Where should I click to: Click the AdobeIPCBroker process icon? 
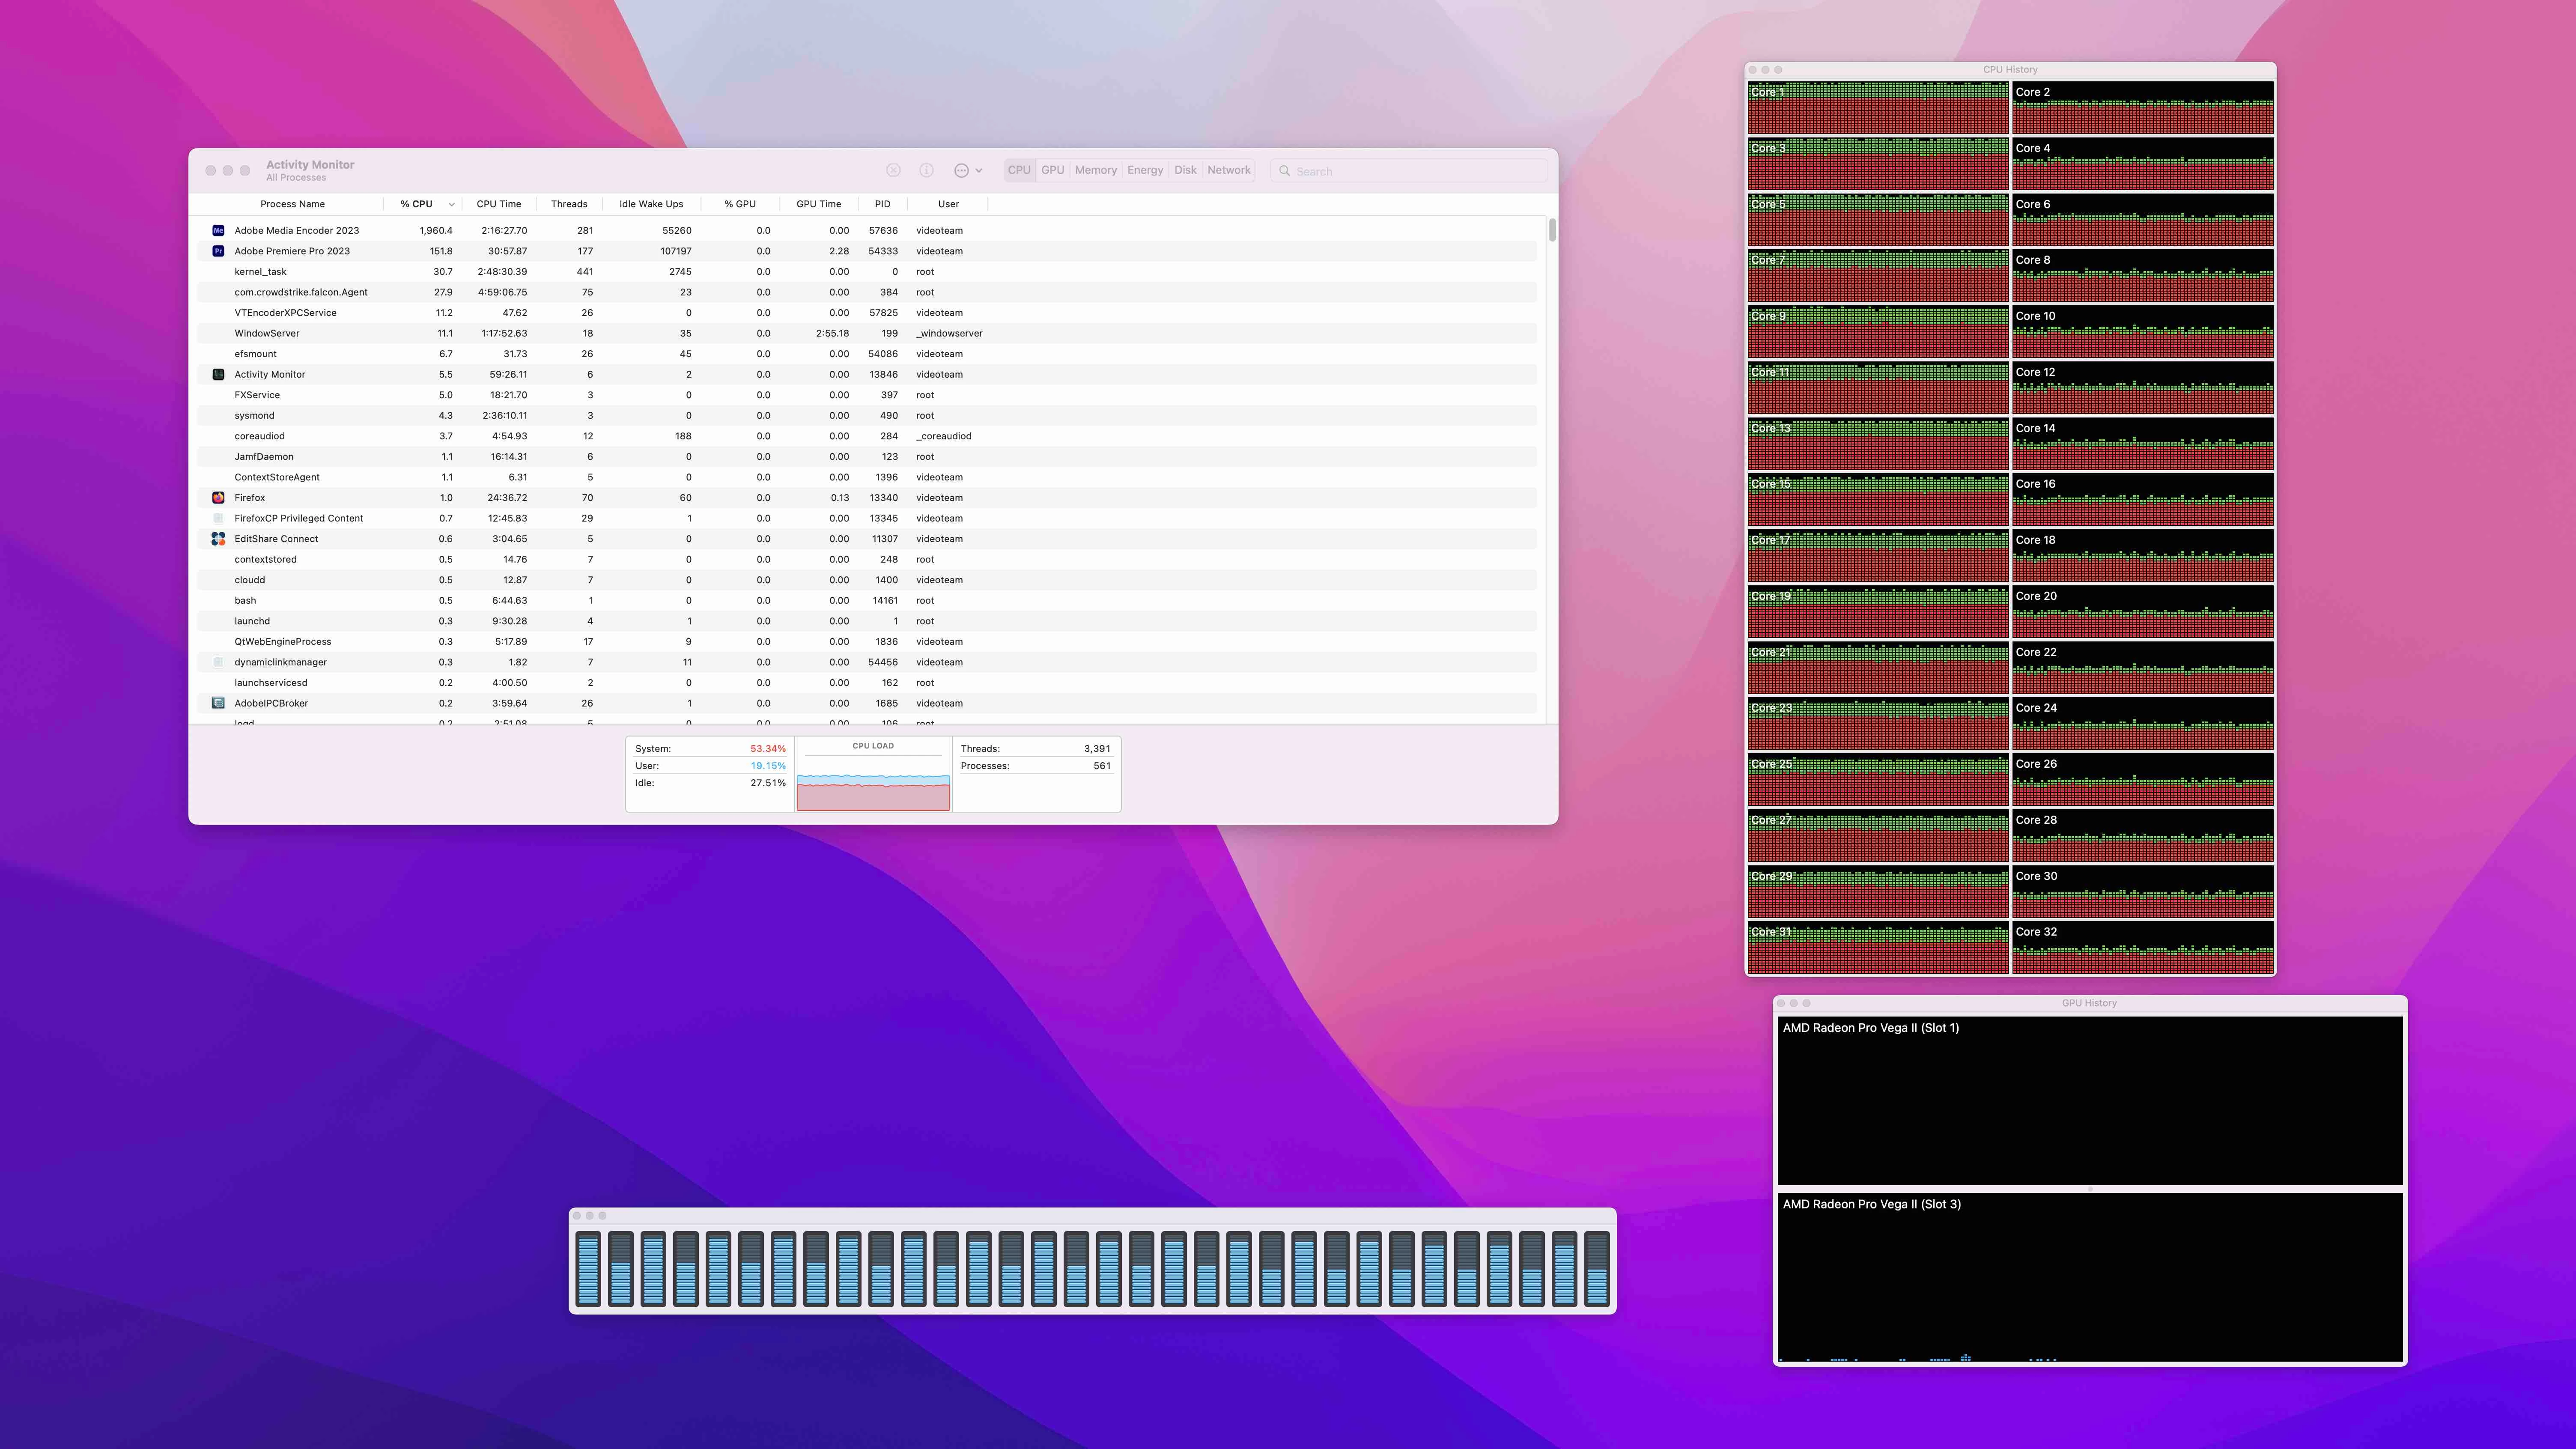218,703
